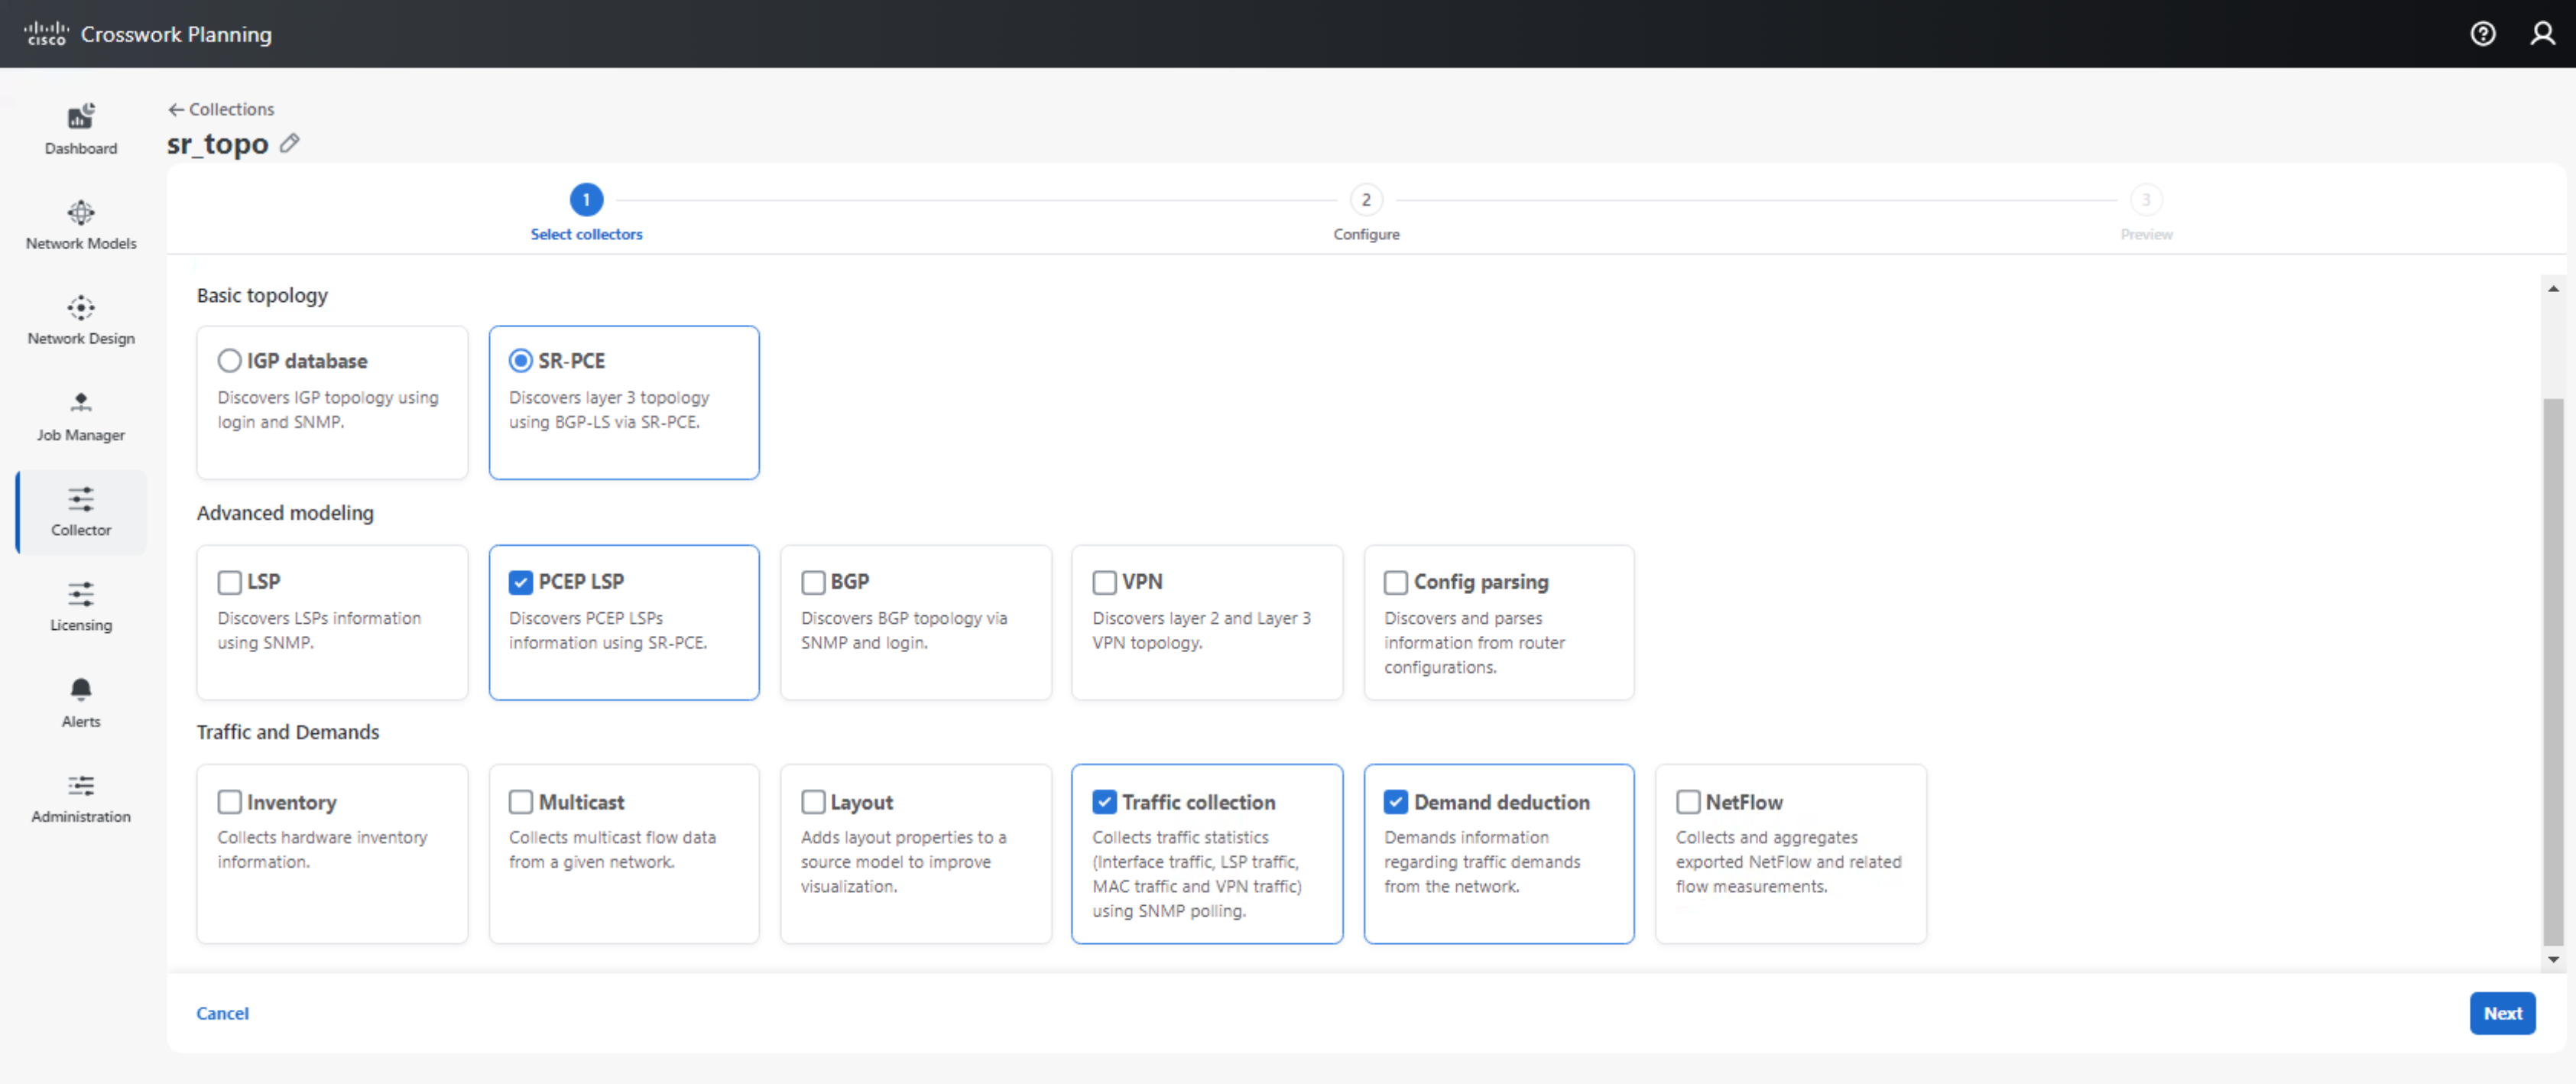Click the Alerts icon in sidebar
Viewport: 2576px width, 1084px height.
[x=79, y=692]
